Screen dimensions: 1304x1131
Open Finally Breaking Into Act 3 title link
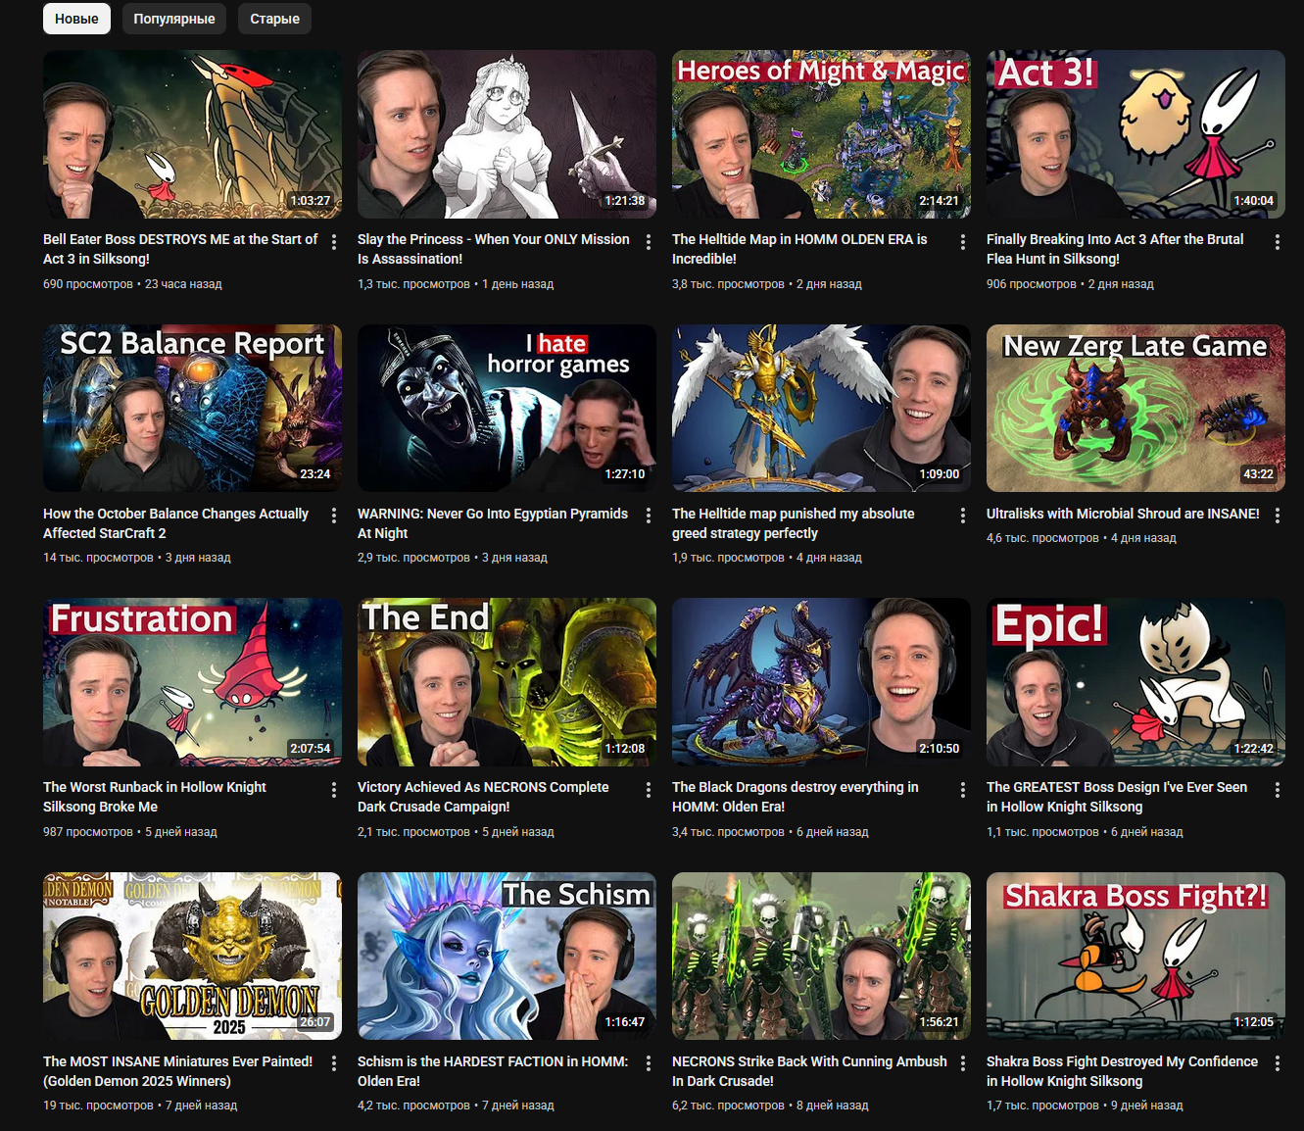pos(1115,249)
